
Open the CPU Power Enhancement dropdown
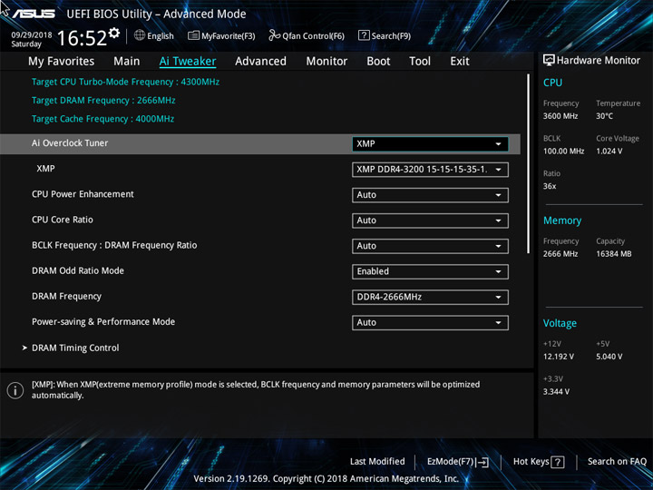(x=430, y=195)
